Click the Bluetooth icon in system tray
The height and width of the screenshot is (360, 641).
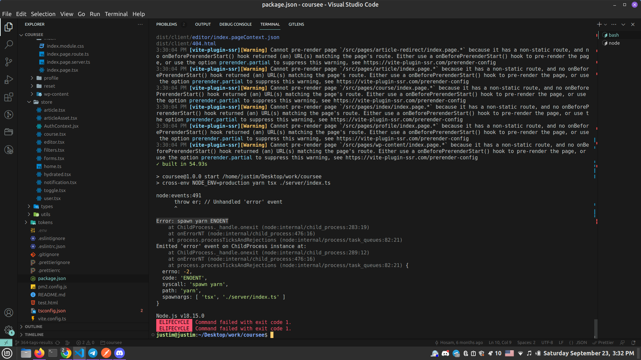[x=466, y=353]
